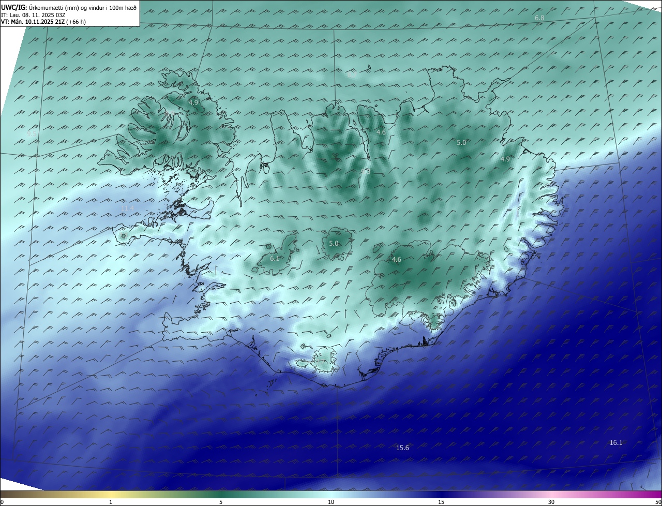Viewport: 662px width, 506px height.
Task: Click the colorbar tick label '30'
Action: (551, 502)
